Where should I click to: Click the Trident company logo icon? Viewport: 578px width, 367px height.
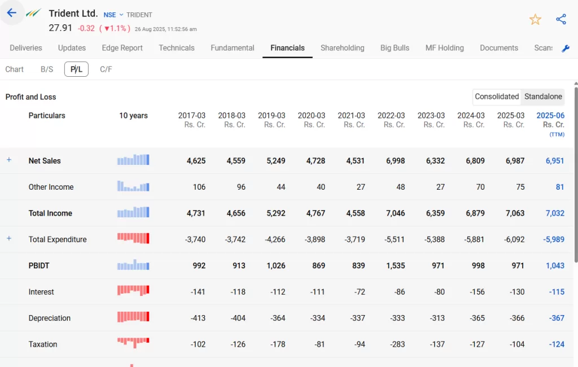click(x=33, y=14)
